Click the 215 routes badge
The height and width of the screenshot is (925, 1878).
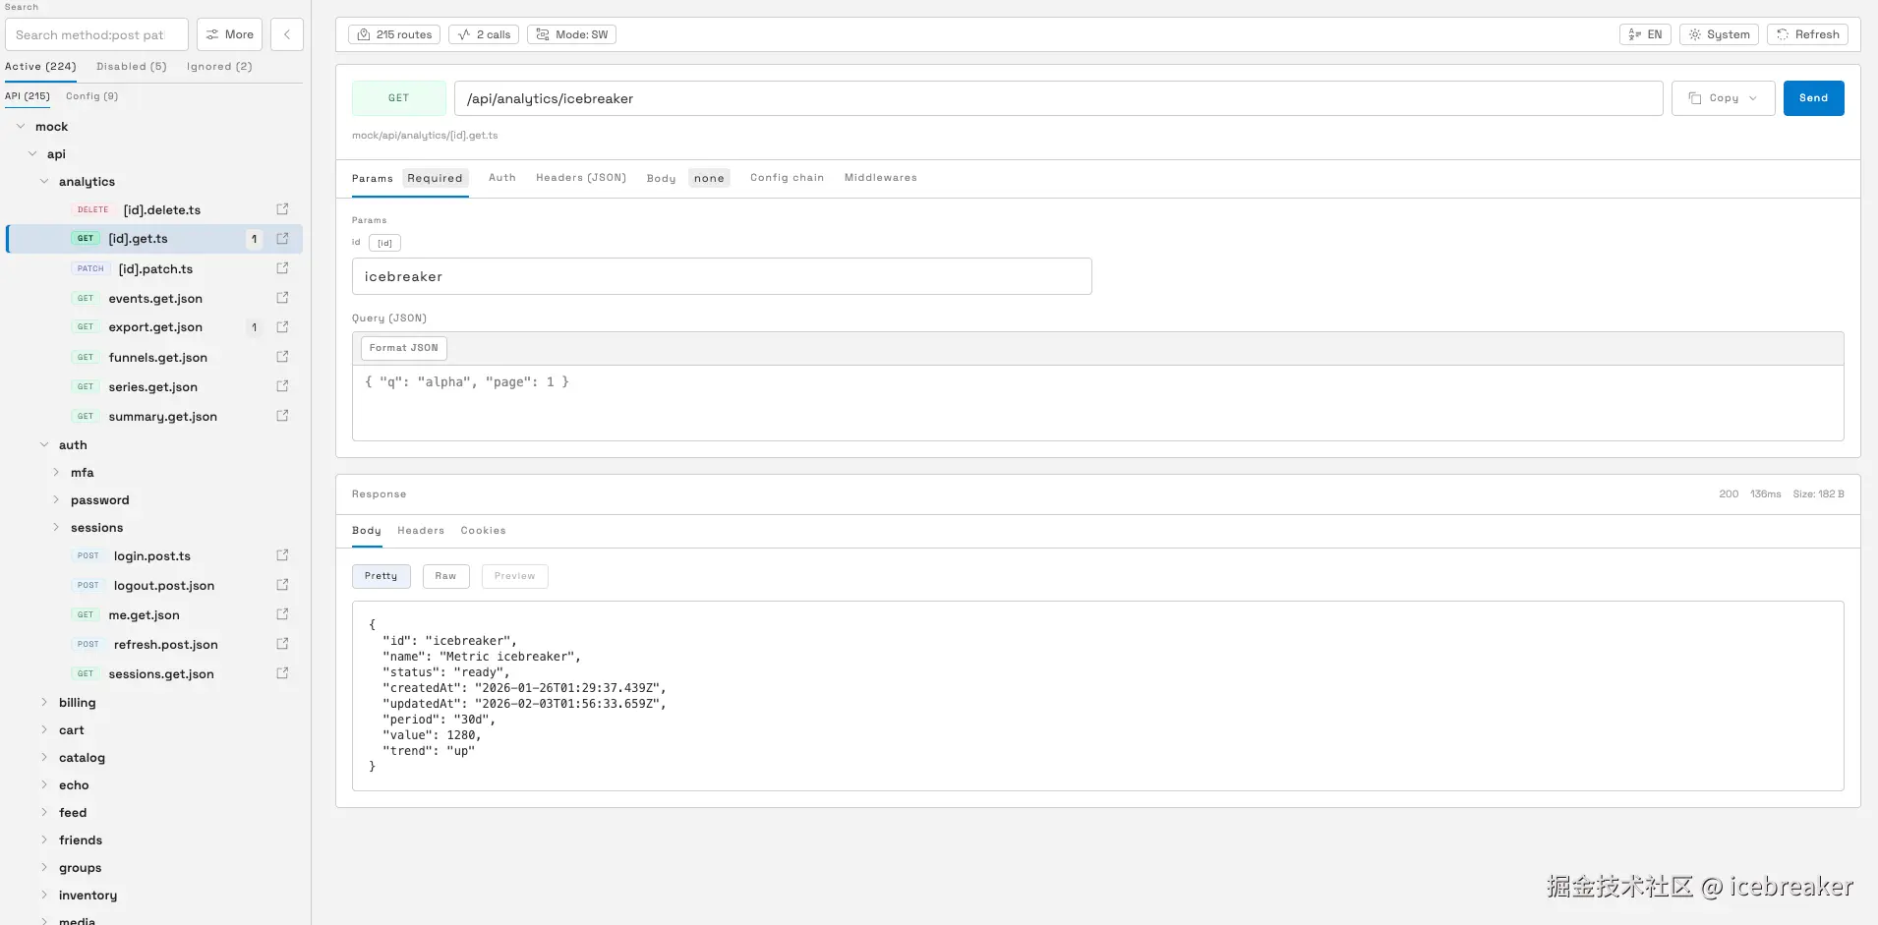(394, 34)
